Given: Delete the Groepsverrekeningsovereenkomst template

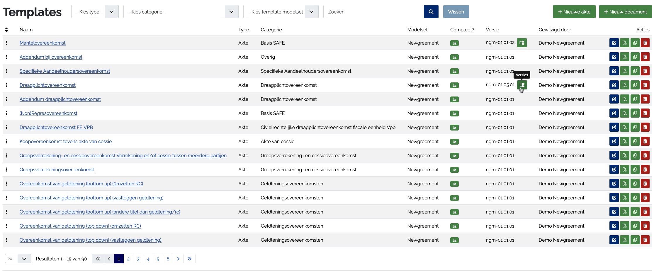Looking at the screenshot, I should tap(645, 170).
